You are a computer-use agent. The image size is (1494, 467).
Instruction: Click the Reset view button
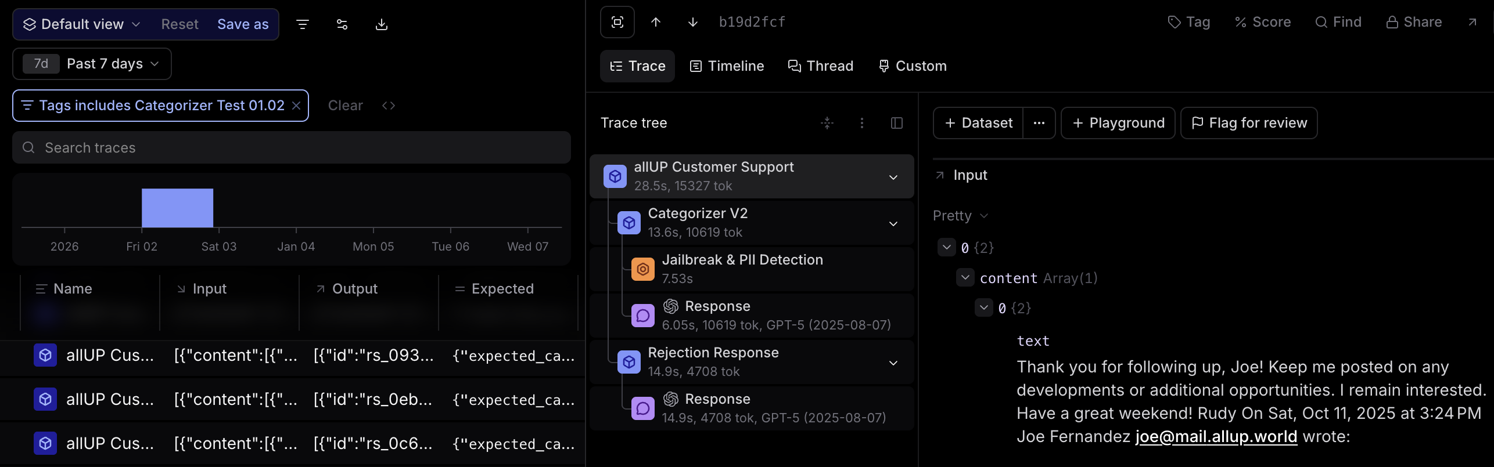tap(179, 24)
